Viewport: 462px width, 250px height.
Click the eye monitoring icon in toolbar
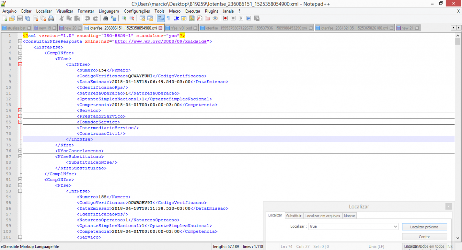[x=215, y=18]
